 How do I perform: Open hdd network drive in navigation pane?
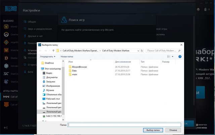click(x=52, y=116)
